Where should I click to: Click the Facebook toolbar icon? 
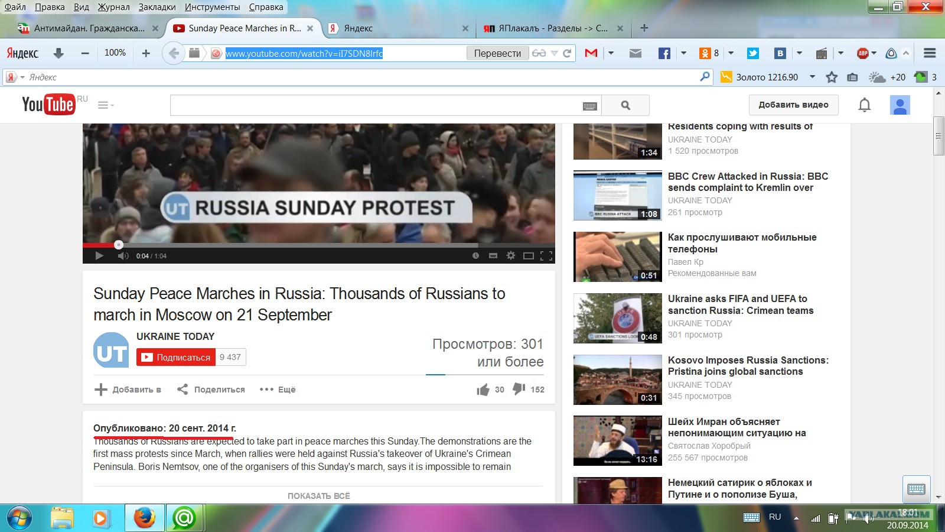664,53
